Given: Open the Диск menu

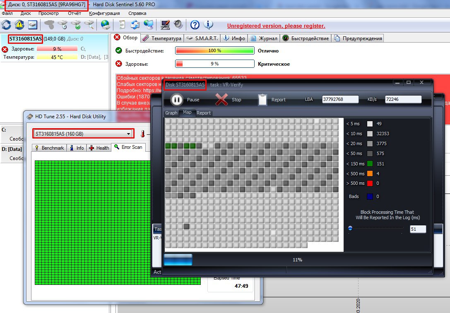Looking at the screenshot, I should 26,13.
